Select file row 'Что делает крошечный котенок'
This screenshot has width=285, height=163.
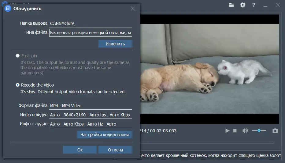[x=211, y=155]
